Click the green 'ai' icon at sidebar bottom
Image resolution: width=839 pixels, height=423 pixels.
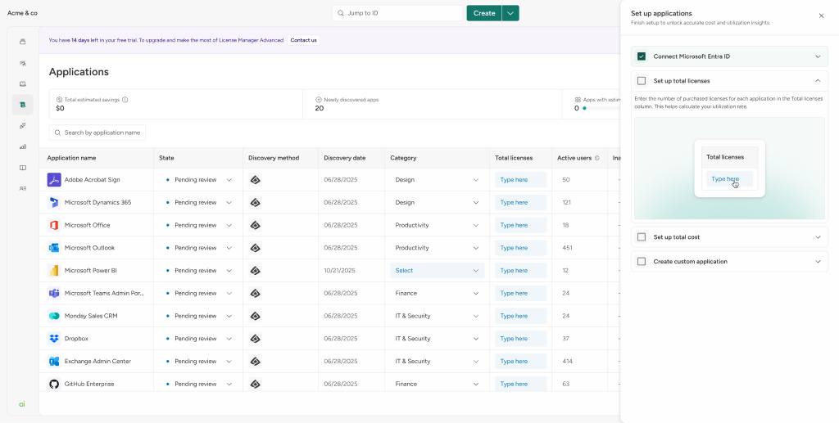pos(22,404)
